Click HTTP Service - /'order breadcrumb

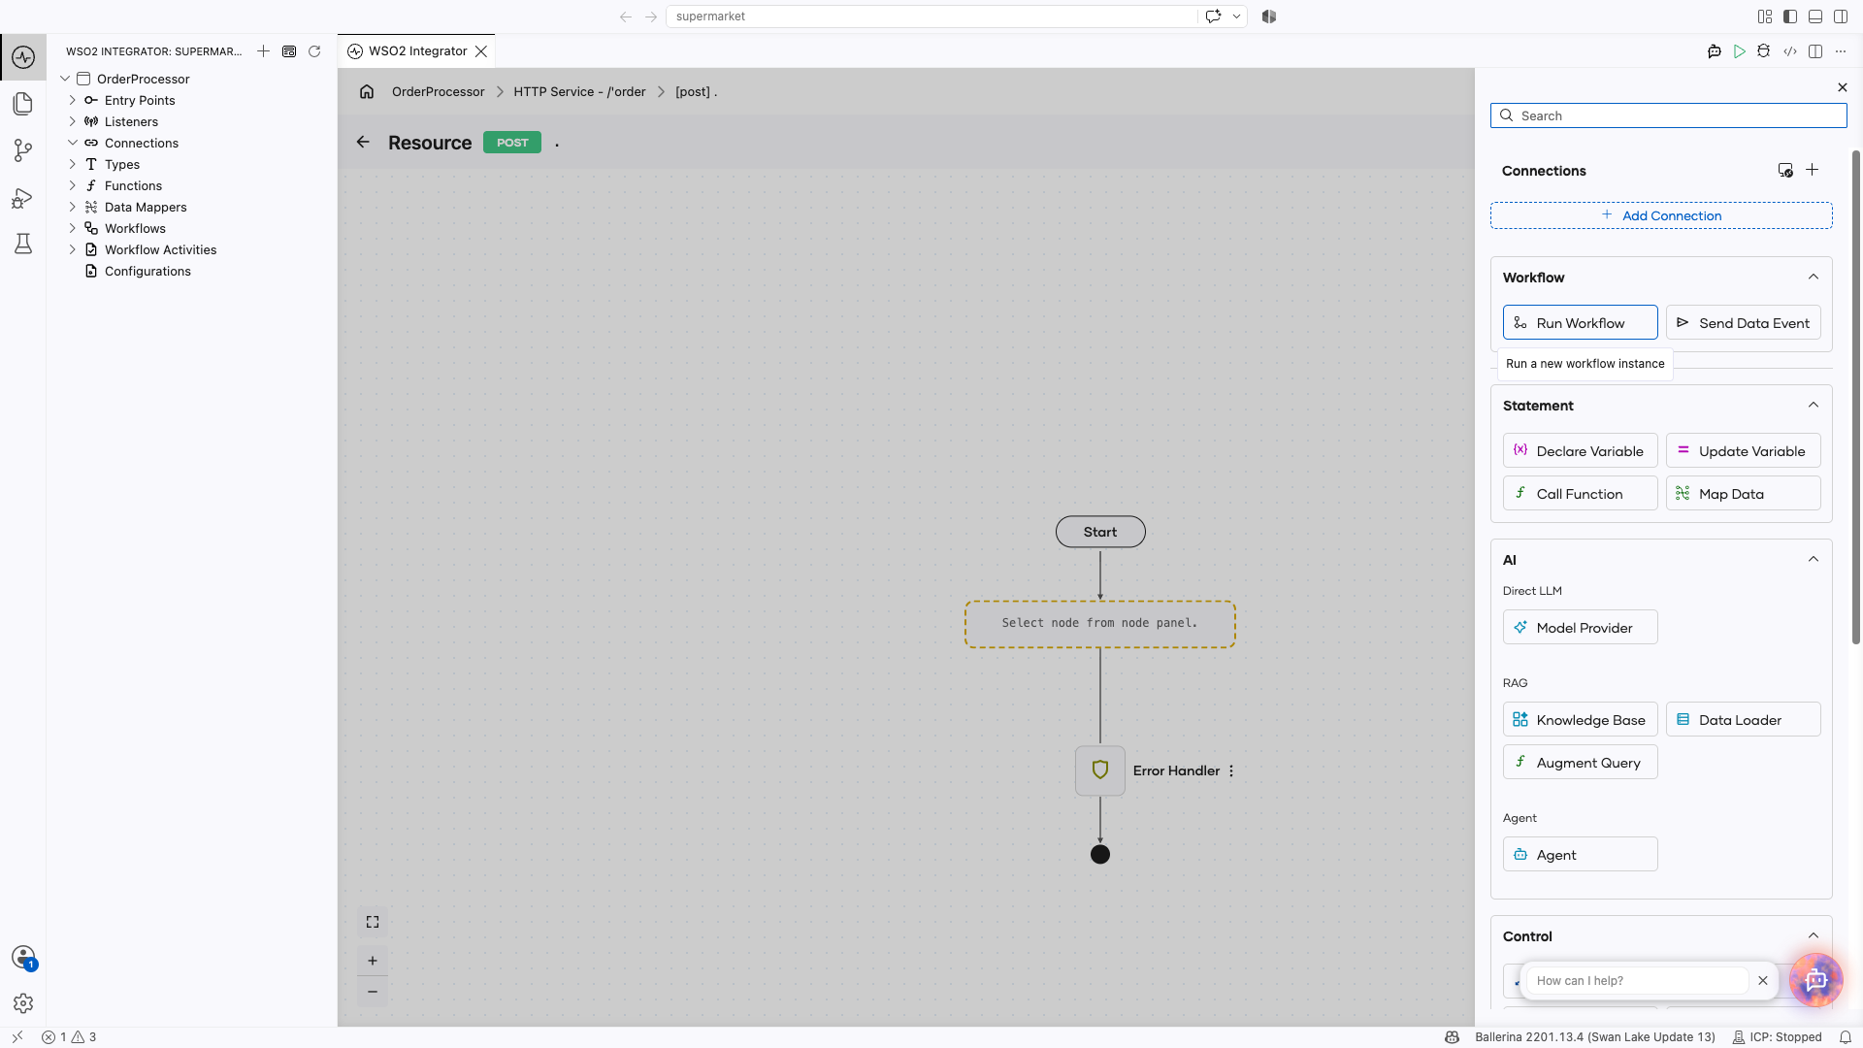tap(579, 91)
